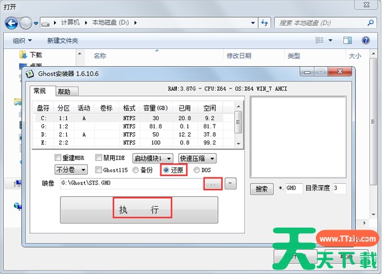Click the change view icon
382x274 pixels.
click(x=319, y=40)
